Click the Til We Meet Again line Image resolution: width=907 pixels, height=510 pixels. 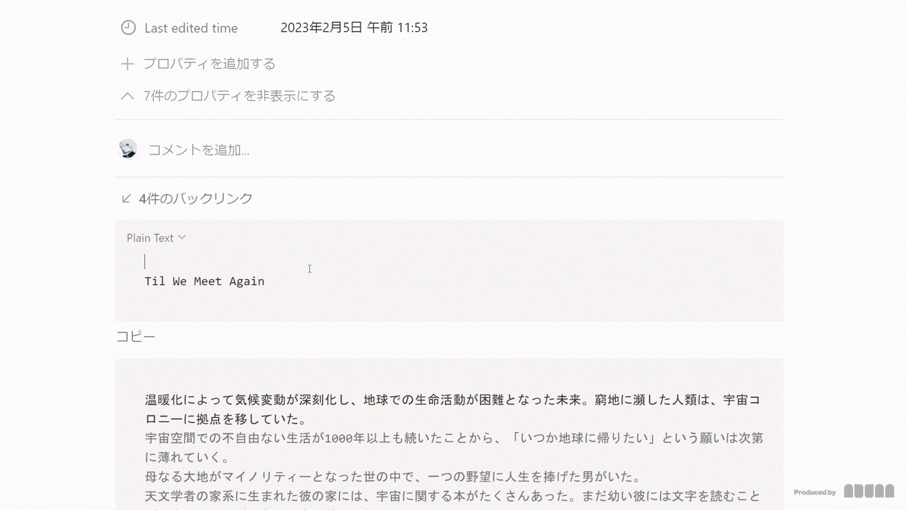tap(204, 281)
